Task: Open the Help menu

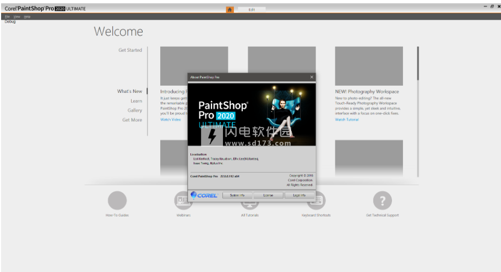Action: (27, 16)
